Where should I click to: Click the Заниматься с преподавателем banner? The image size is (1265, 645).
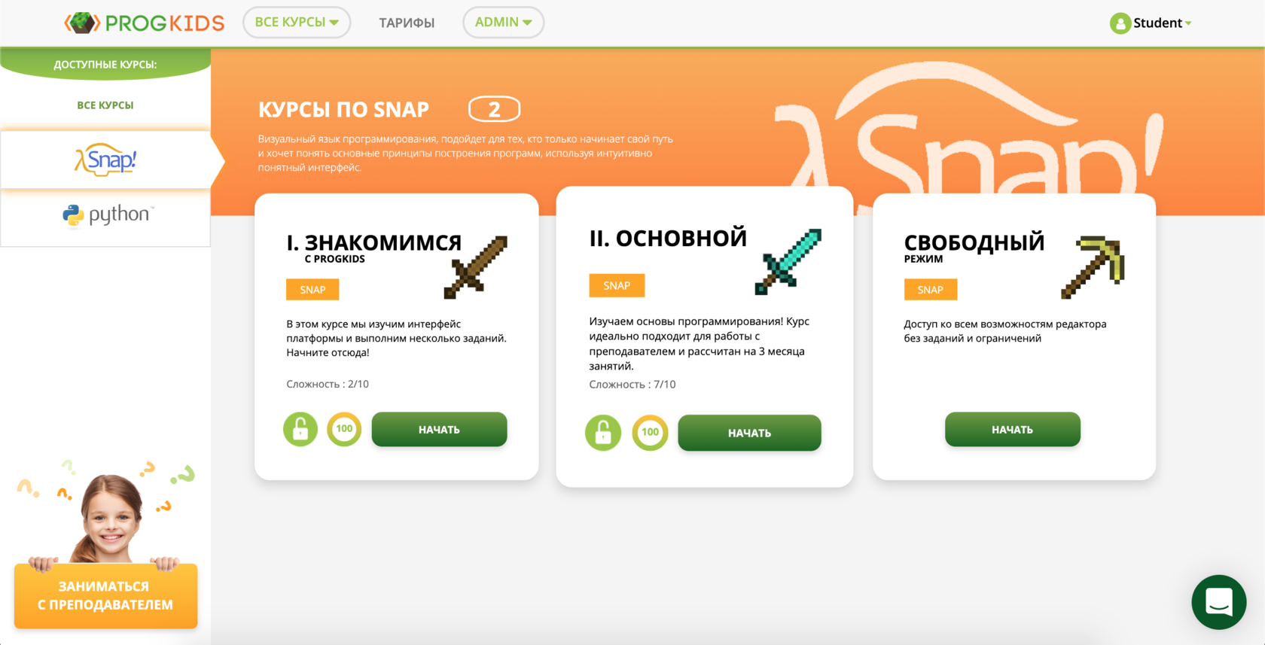click(x=105, y=595)
